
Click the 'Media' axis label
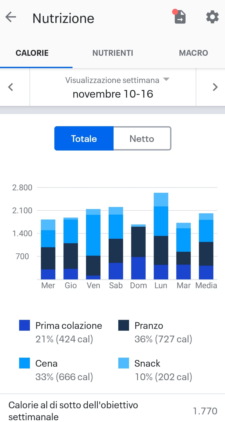tap(206, 286)
